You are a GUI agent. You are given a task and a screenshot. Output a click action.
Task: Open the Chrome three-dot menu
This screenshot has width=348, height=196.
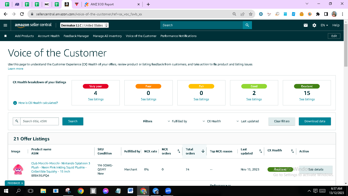click(x=342, y=14)
